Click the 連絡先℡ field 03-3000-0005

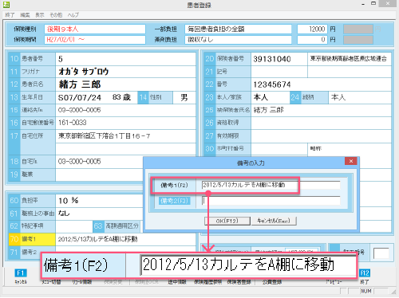coord(125,110)
